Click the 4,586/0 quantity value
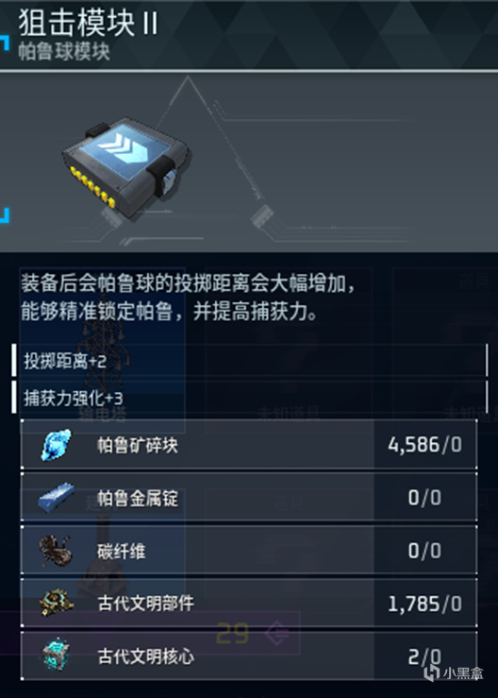 pos(425,445)
